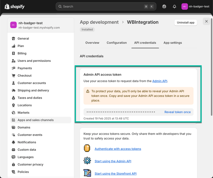Click the Shipping and delivery truck icon
This screenshot has height=178, width=213.
click(13, 90)
